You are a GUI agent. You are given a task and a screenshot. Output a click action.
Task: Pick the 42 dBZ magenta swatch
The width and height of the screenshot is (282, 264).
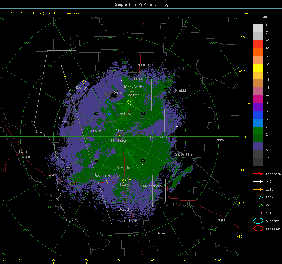258,99
